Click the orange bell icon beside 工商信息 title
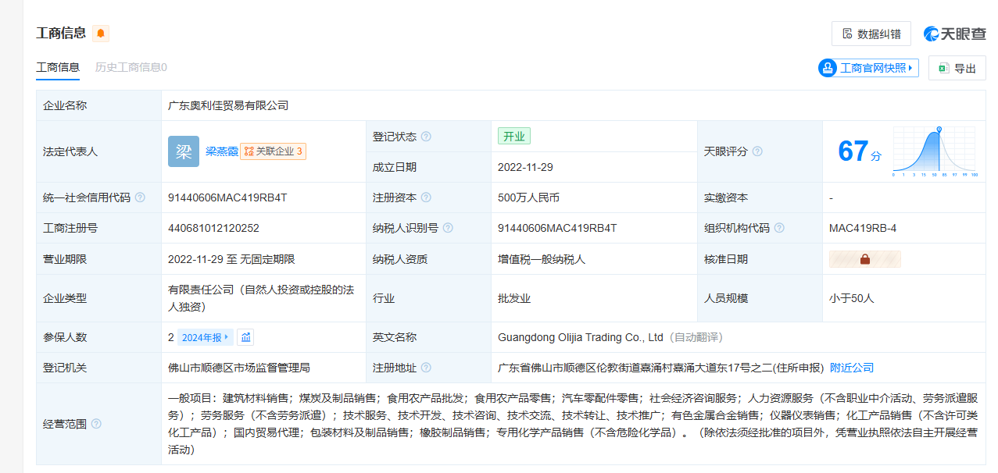 pyautogui.click(x=101, y=34)
